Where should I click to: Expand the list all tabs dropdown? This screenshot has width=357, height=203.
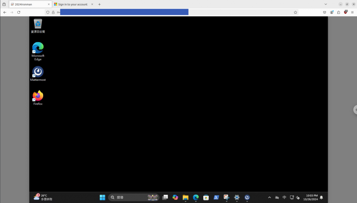[326, 4]
